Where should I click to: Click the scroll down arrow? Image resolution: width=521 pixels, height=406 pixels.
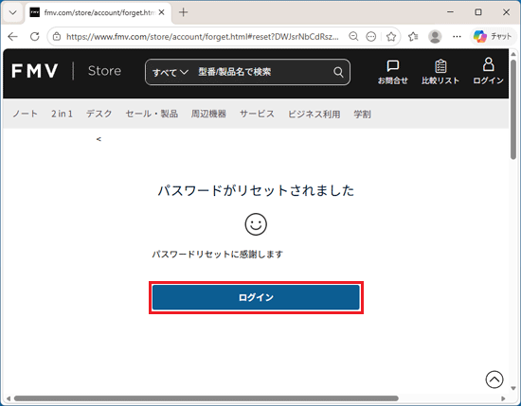[x=513, y=388]
